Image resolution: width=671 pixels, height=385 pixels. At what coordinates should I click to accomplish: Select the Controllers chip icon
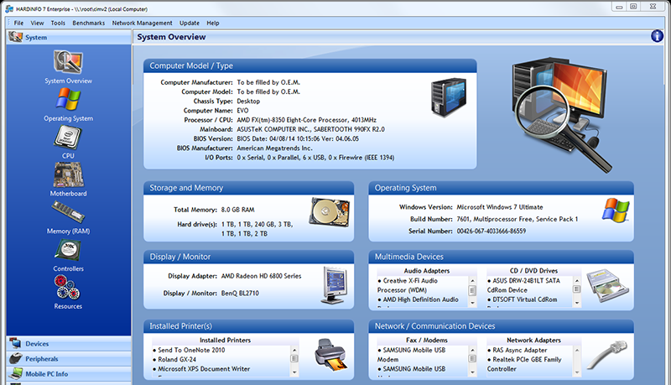click(68, 250)
